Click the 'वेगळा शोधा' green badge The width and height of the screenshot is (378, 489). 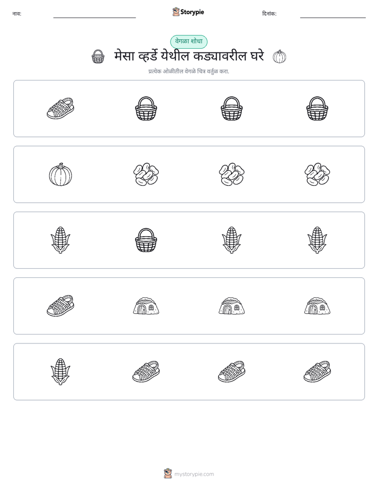pos(188,41)
